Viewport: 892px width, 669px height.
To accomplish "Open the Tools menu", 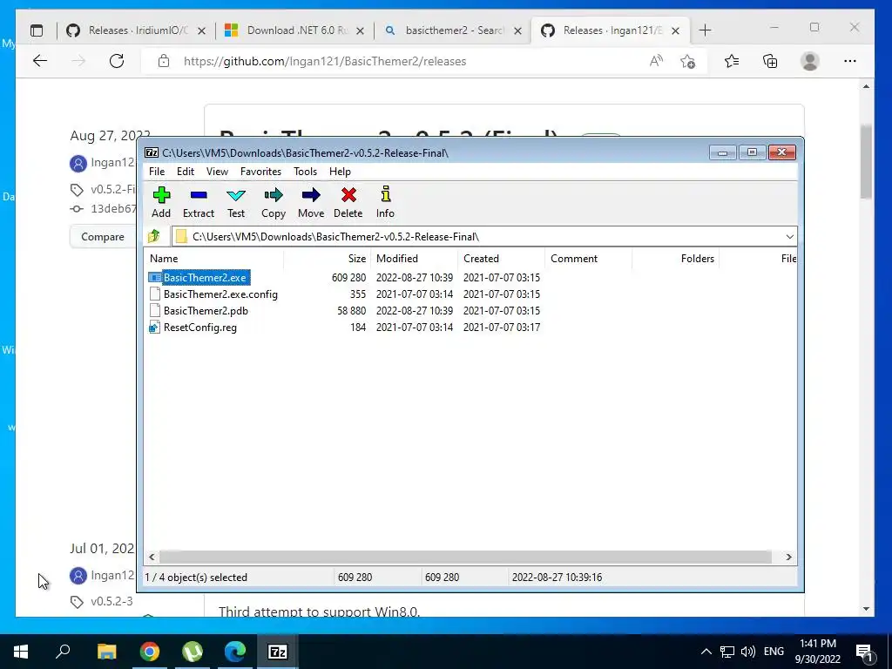I will (305, 172).
